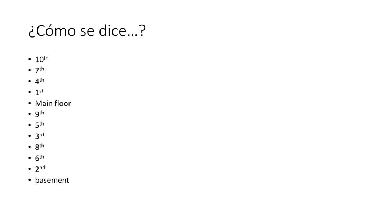Click the '6th' bullet entry
This screenshot has height=208, width=369.
coord(40,158)
